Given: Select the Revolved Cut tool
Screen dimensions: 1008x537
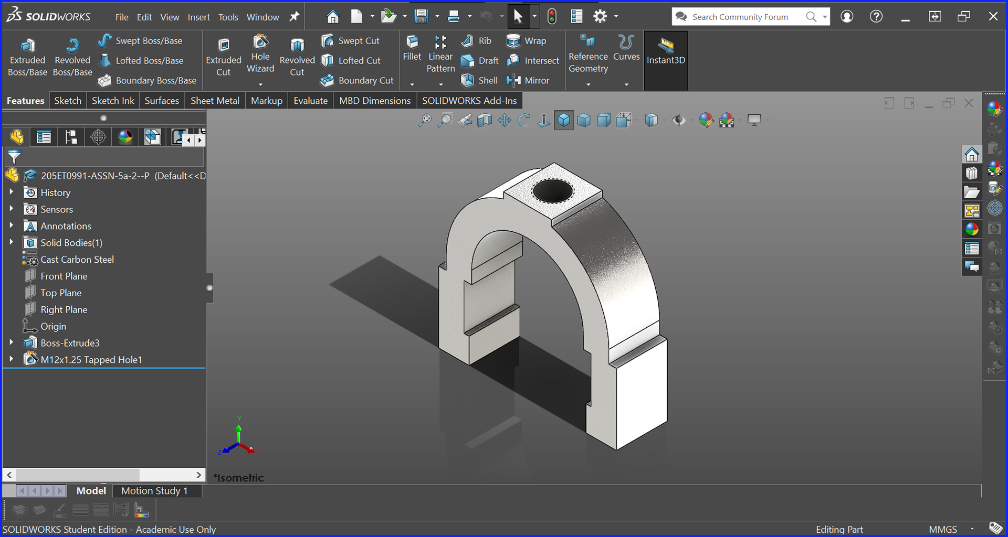Looking at the screenshot, I should pyautogui.click(x=297, y=58).
